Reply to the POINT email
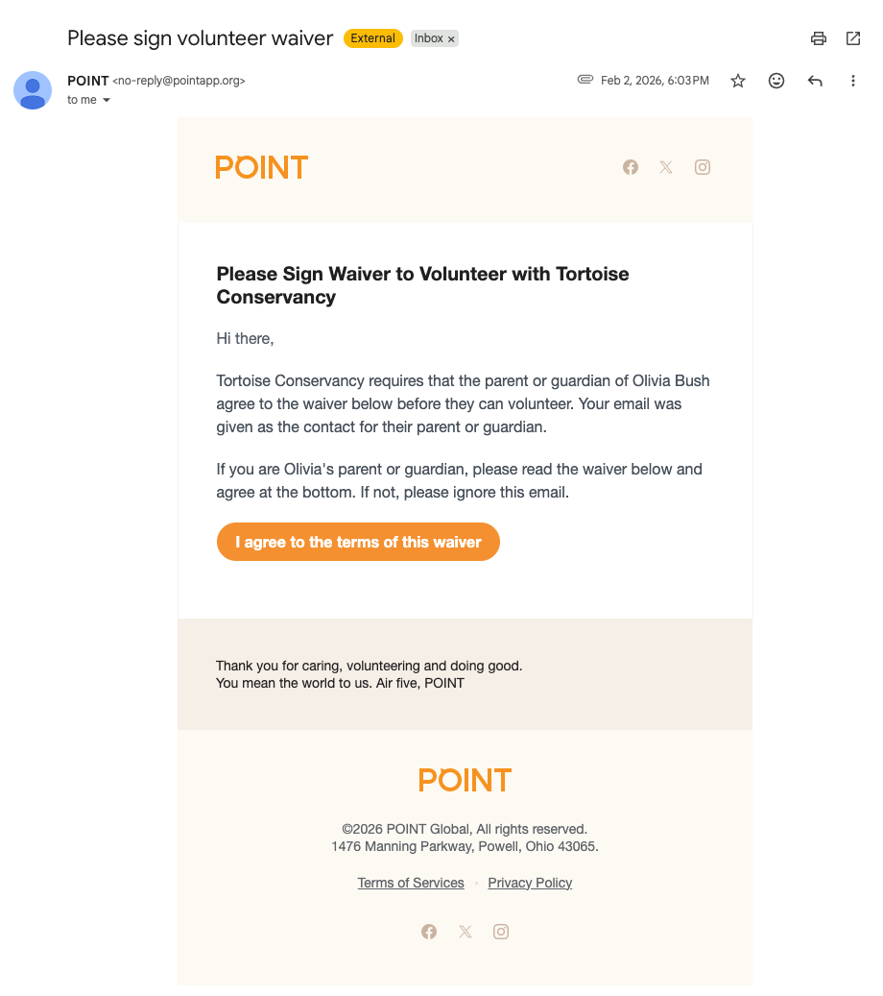 (815, 81)
